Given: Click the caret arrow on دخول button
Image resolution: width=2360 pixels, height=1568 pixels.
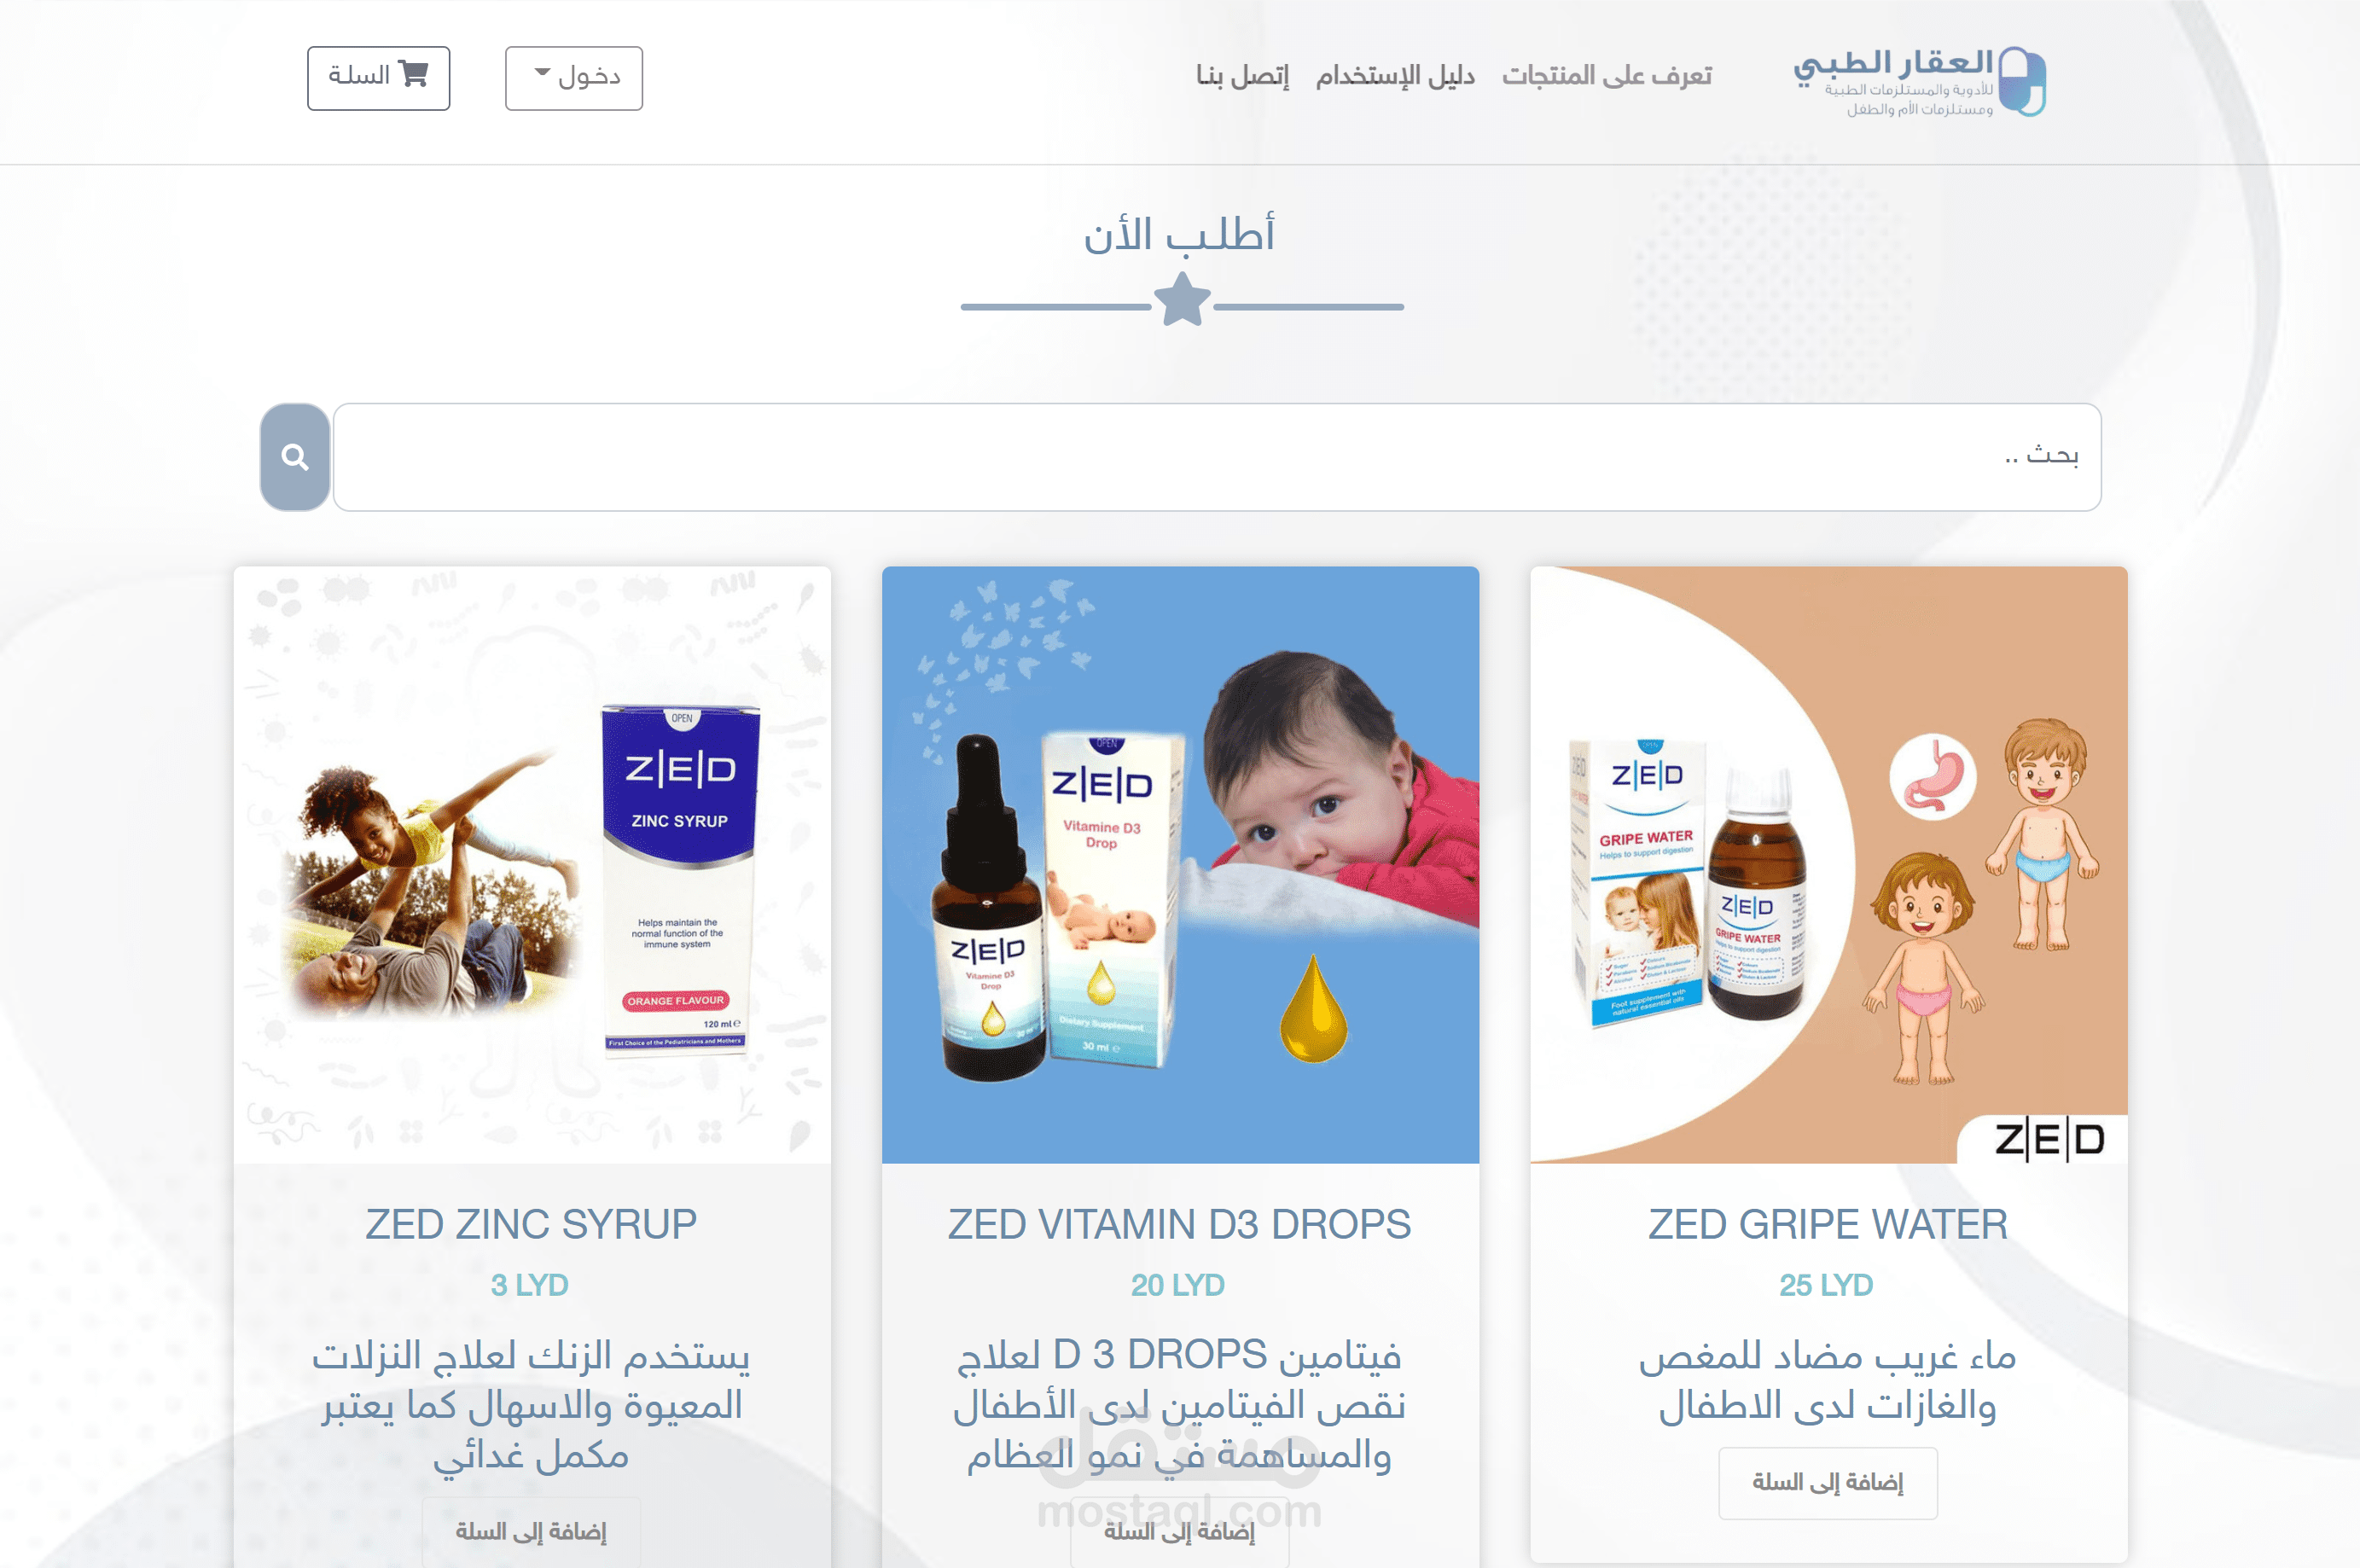Looking at the screenshot, I should pyautogui.click(x=542, y=73).
